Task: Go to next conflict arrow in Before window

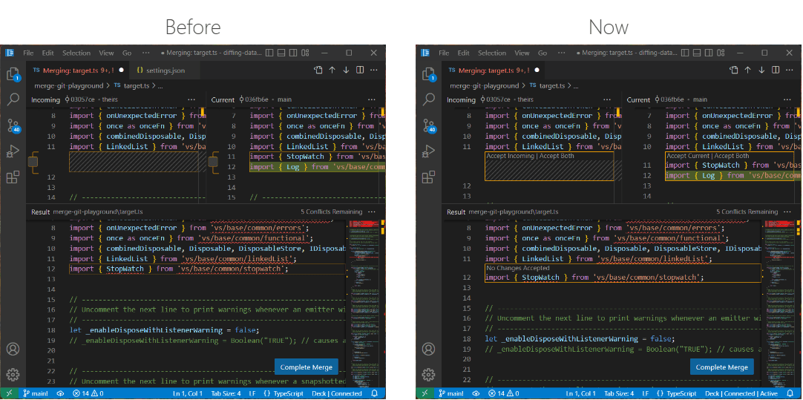Action: point(346,71)
